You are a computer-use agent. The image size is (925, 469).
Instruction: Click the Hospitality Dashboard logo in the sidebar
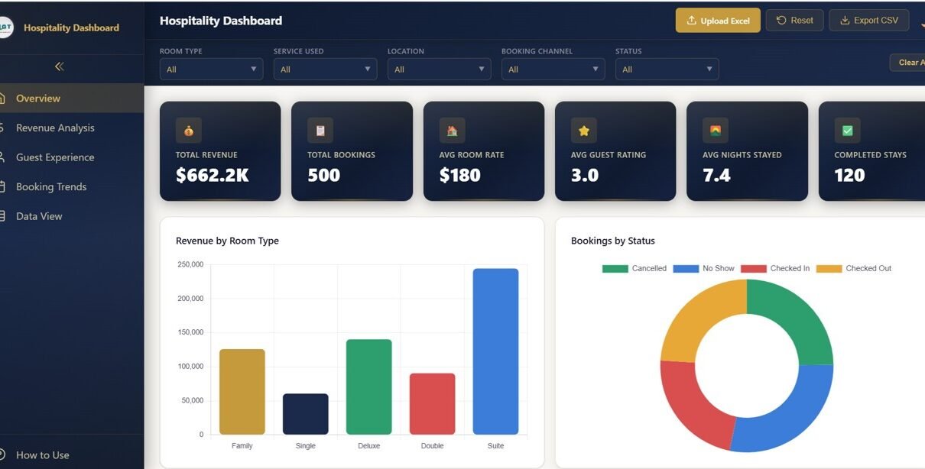tap(6, 27)
